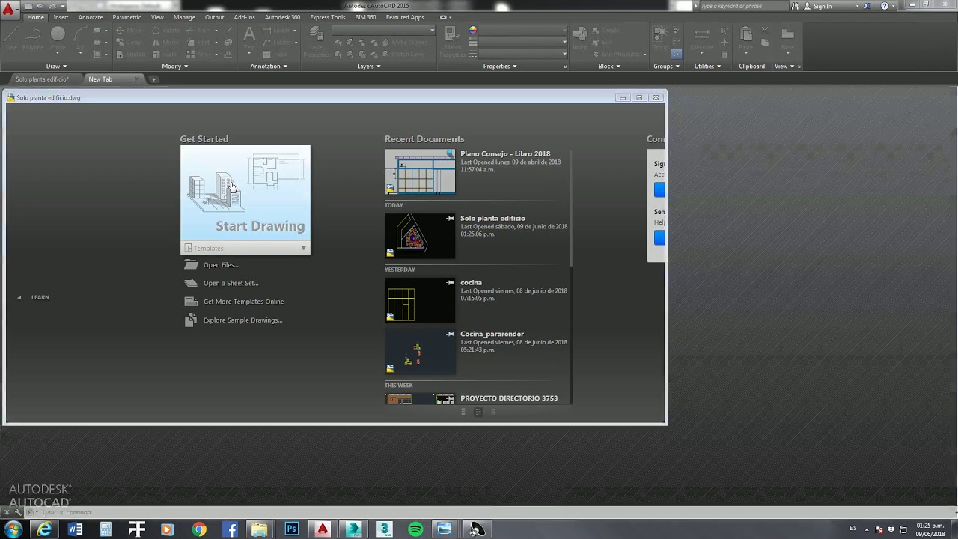The width and height of the screenshot is (958, 539).
Task: Click the Group tool
Action: click(659, 37)
